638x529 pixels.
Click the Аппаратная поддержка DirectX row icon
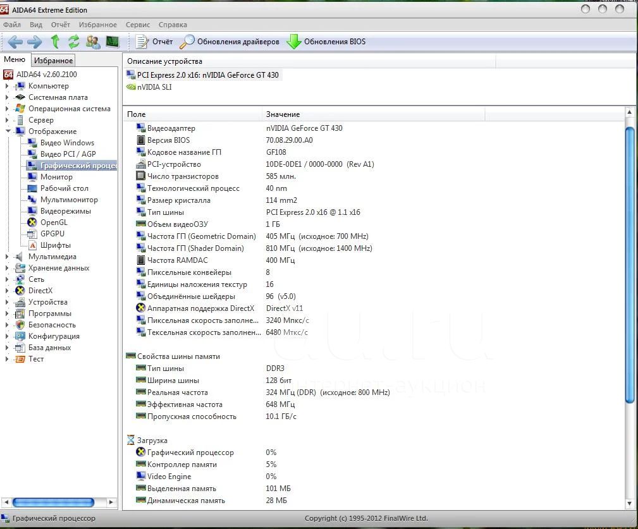(x=141, y=308)
